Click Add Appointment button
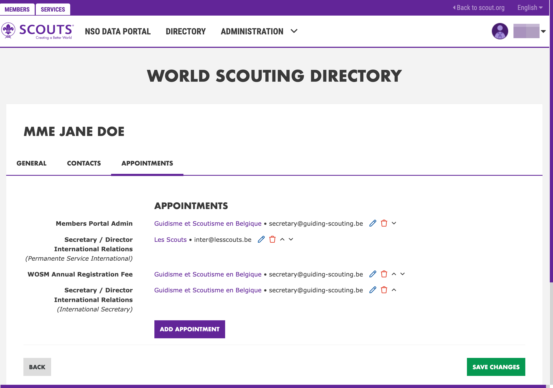 190,329
